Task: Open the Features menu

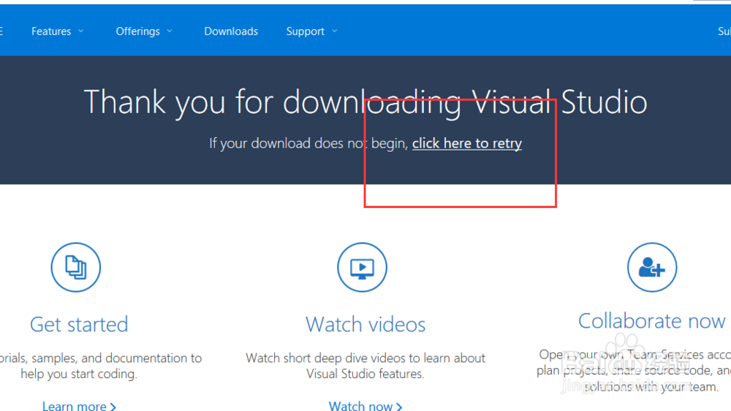Action: (51, 31)
